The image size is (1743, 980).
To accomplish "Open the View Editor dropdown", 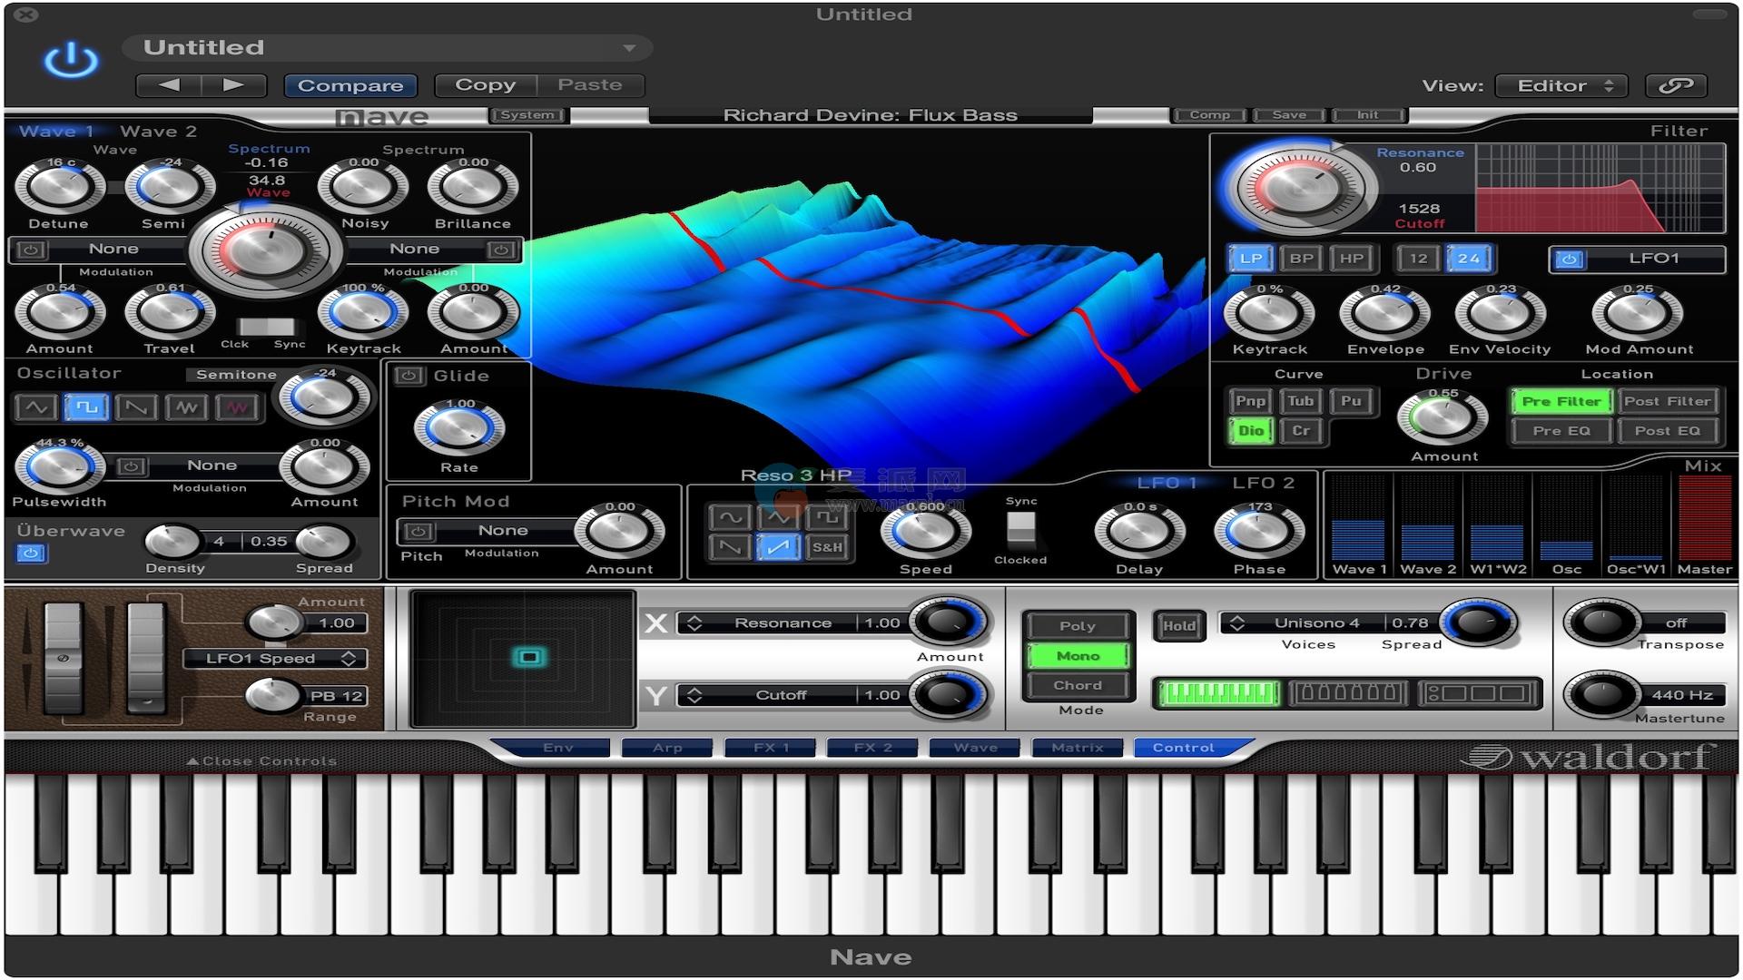I will (1561, 85).
